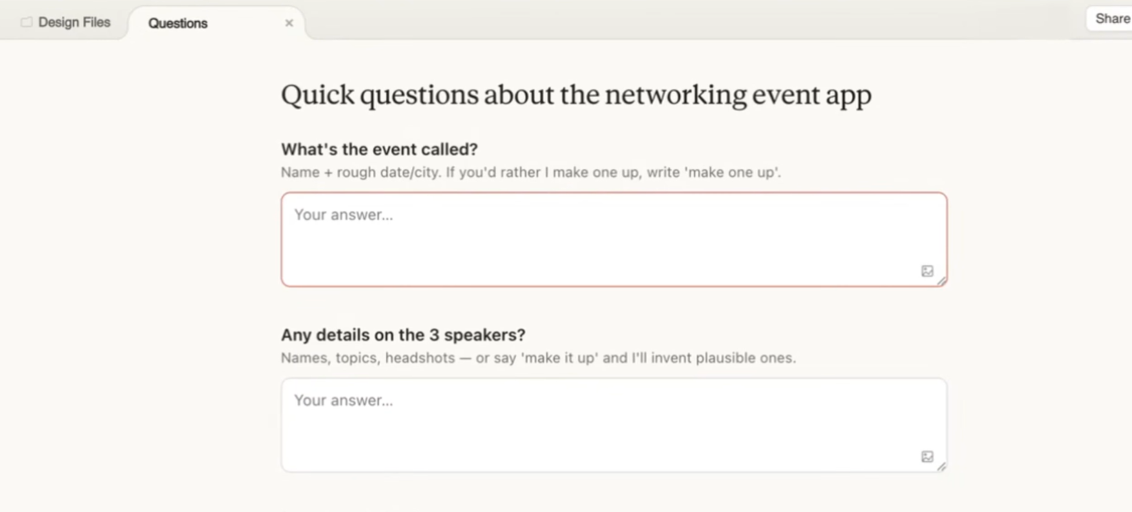Click the 'Design Files' tab label text

[74, 22]
